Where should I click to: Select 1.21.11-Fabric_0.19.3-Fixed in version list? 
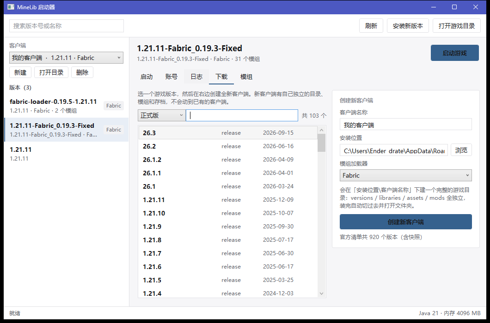click(66, 130)
